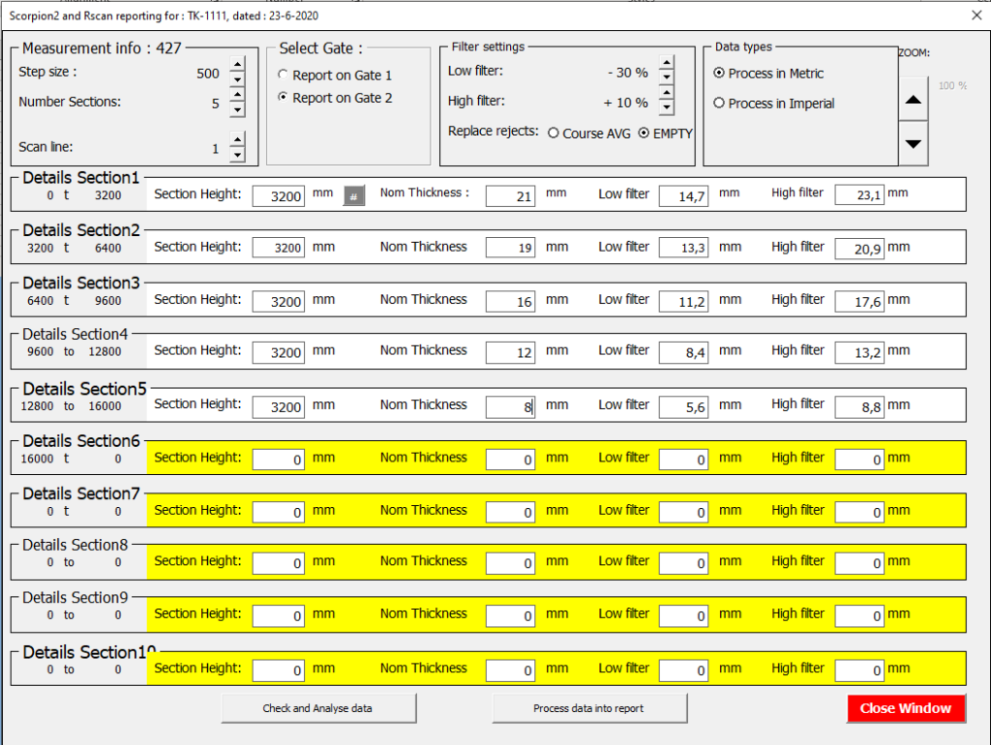Increase Step size with up spinner arrow
The image size is (991, 745).
237,64
